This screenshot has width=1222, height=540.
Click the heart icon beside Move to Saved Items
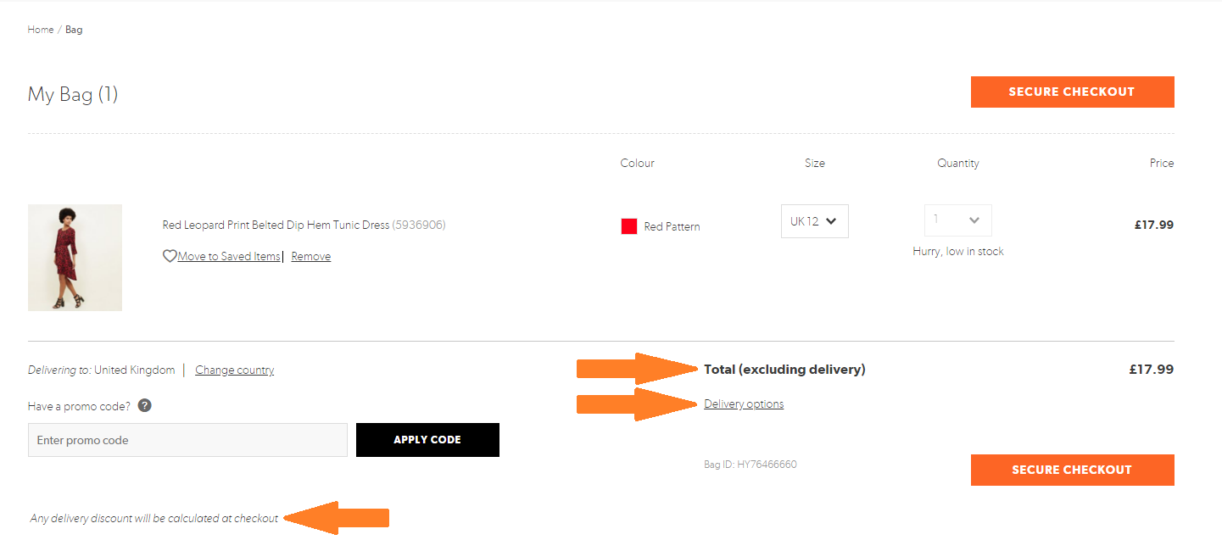(170, 256)
